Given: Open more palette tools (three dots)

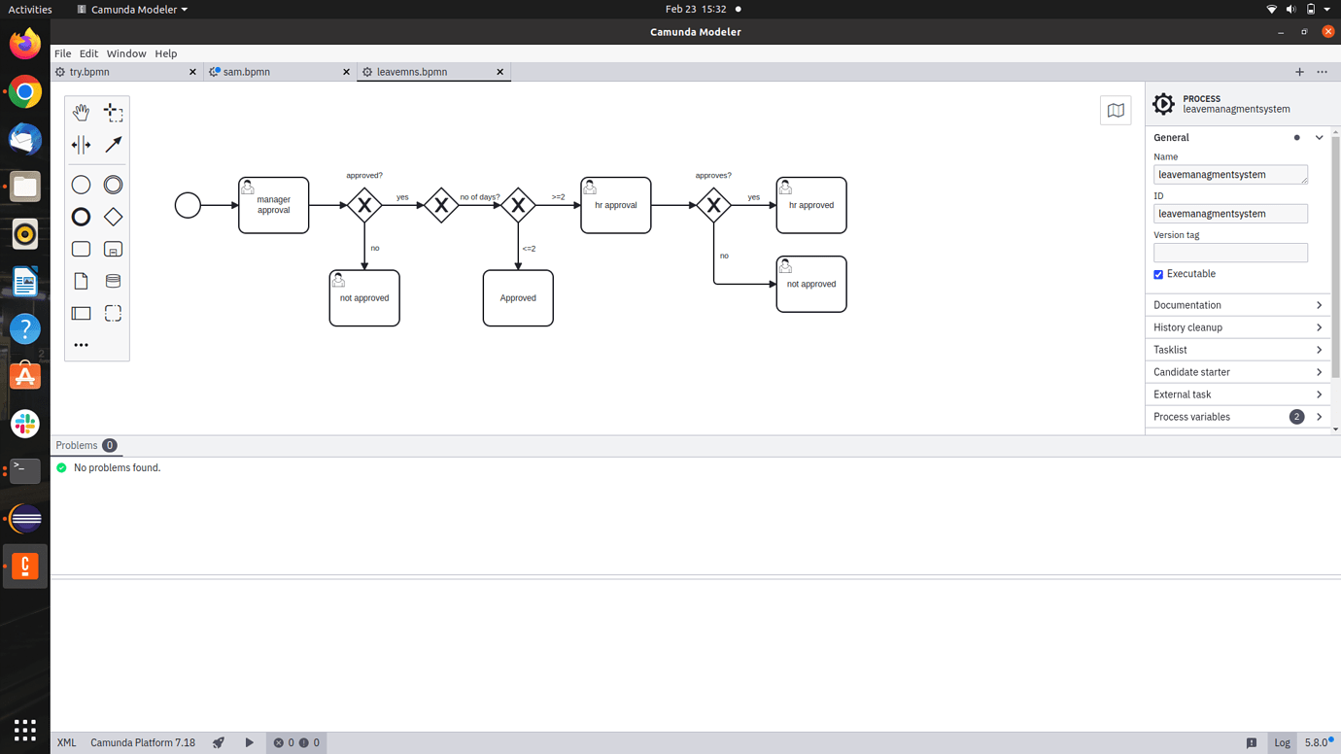Looking at the screenshot, I should click(x=81, y=345).
